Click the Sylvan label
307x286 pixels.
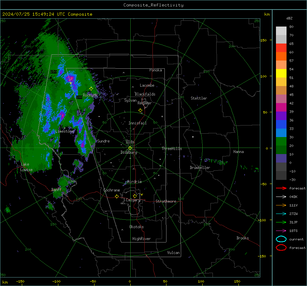click(130, 100)
